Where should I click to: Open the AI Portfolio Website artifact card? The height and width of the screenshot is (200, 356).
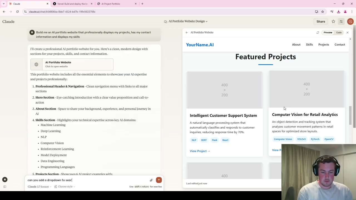pyautogui.click(x=72, y=64)
